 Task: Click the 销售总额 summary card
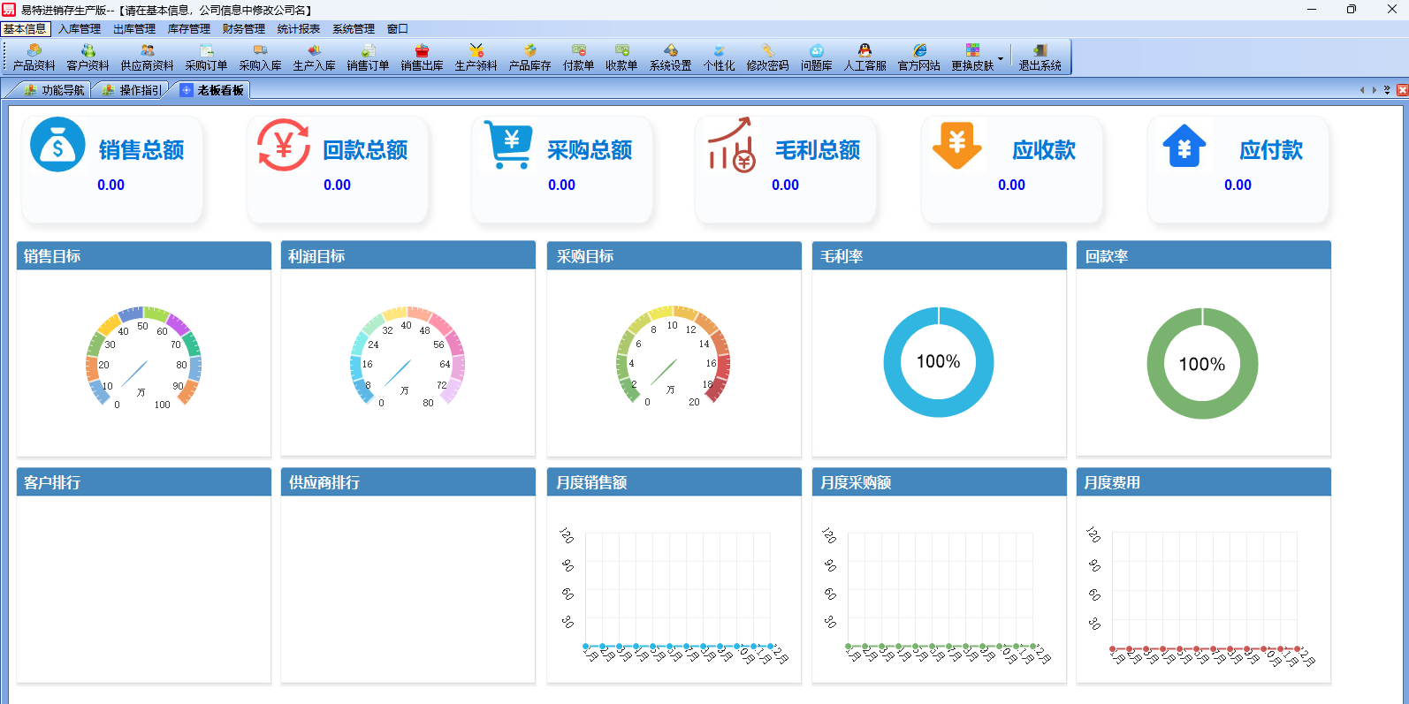(112, 169)
